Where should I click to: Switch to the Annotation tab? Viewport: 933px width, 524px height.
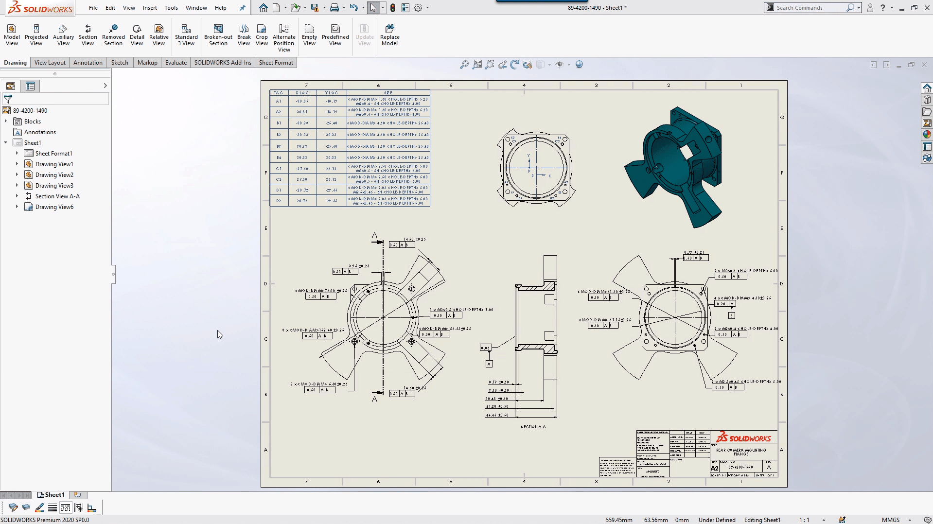(x=88, y=62)
